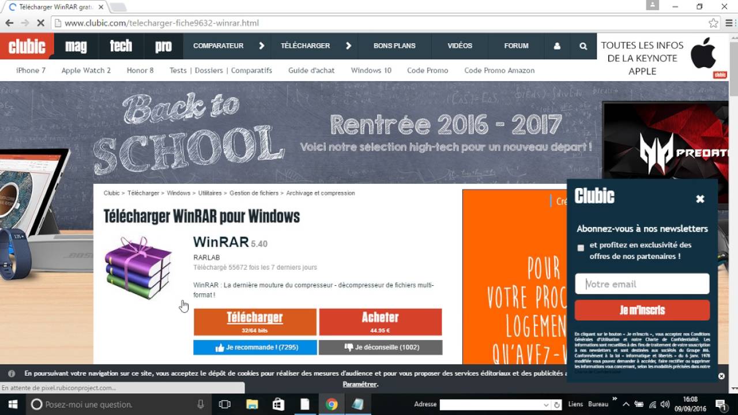Open the user account icon in the nav bar
This screenshot has height=415, width=738.
pyautogui.click(x=557, y=46)
